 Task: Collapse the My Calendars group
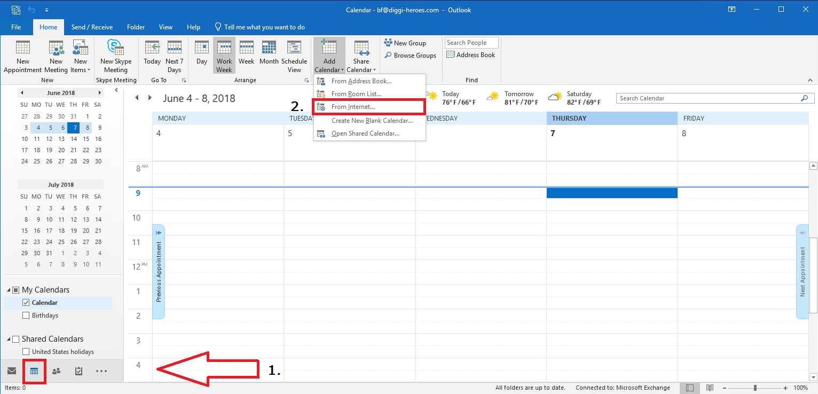9,290
